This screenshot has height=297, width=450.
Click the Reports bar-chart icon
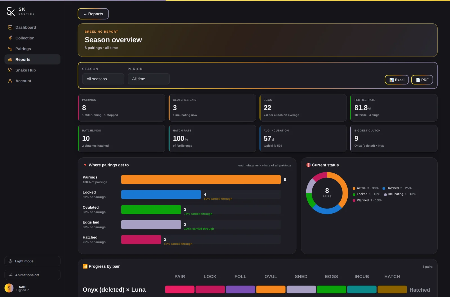click(10, 59)
